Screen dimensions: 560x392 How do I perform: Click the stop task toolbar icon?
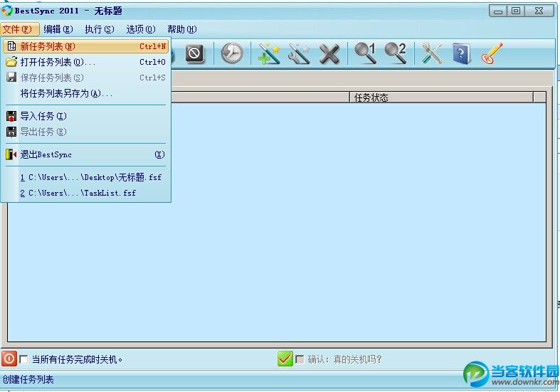195,53
